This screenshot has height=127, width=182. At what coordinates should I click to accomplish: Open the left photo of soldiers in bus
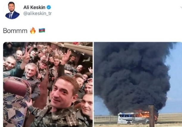coord(48,84)
